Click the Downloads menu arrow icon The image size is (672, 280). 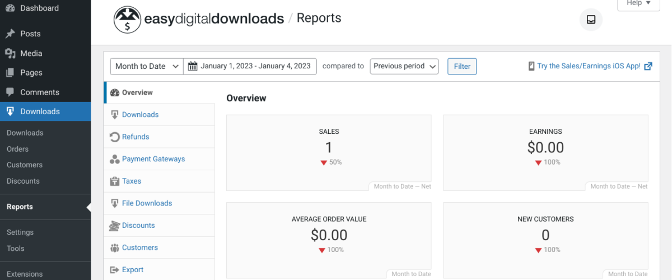click(10, 111)
